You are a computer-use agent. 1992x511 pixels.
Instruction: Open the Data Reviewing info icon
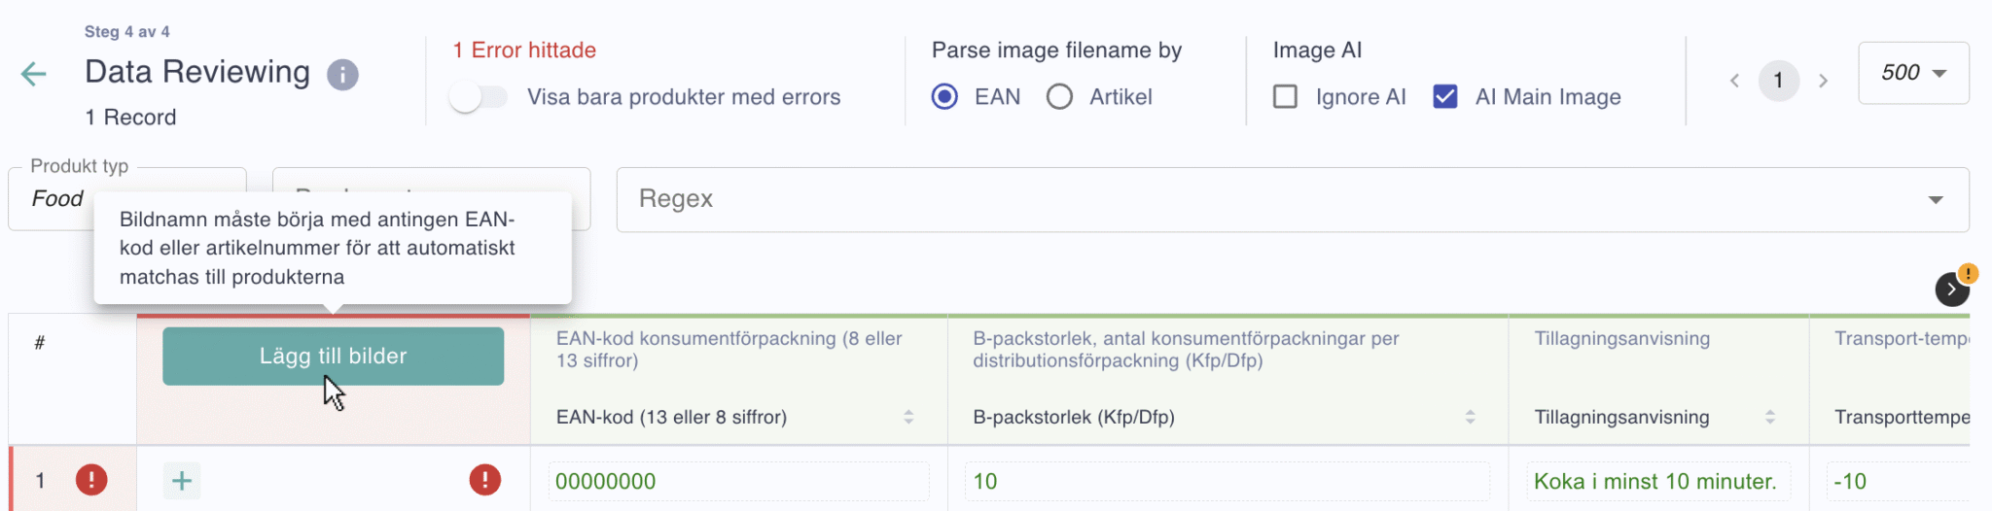[342, 75]
